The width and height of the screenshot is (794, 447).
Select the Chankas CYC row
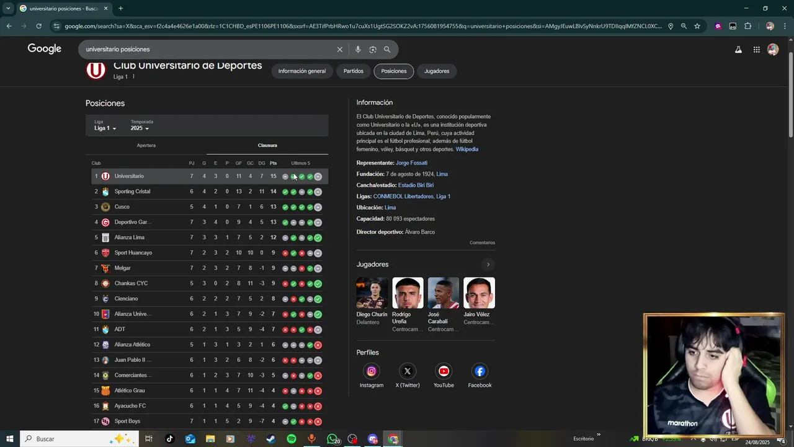[x=210, y=284]
